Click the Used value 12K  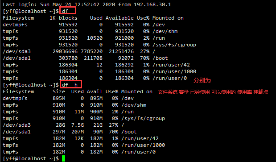tap(79, 138)
